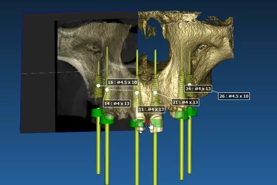Select the white anchor dot of implant 11
The image size is (277, 185).
[137, 92]
